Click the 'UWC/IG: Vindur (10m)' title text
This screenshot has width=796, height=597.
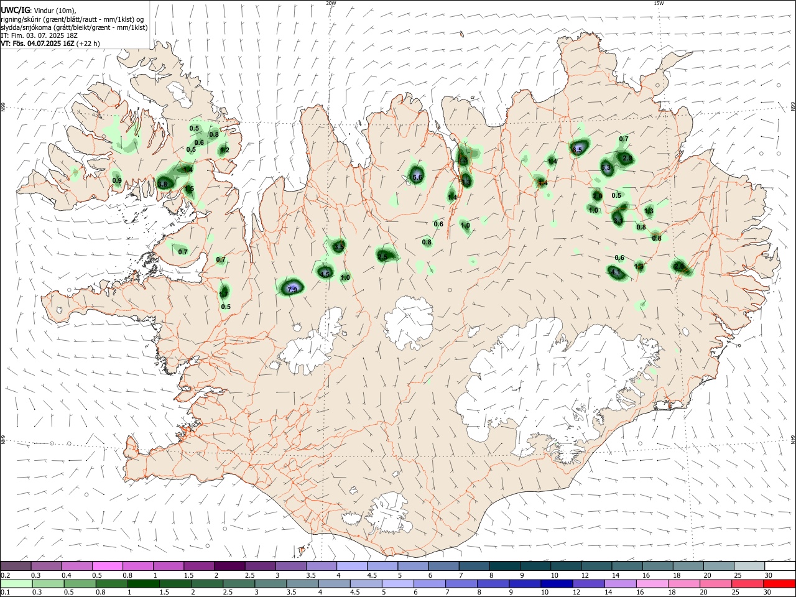point(37,9)
